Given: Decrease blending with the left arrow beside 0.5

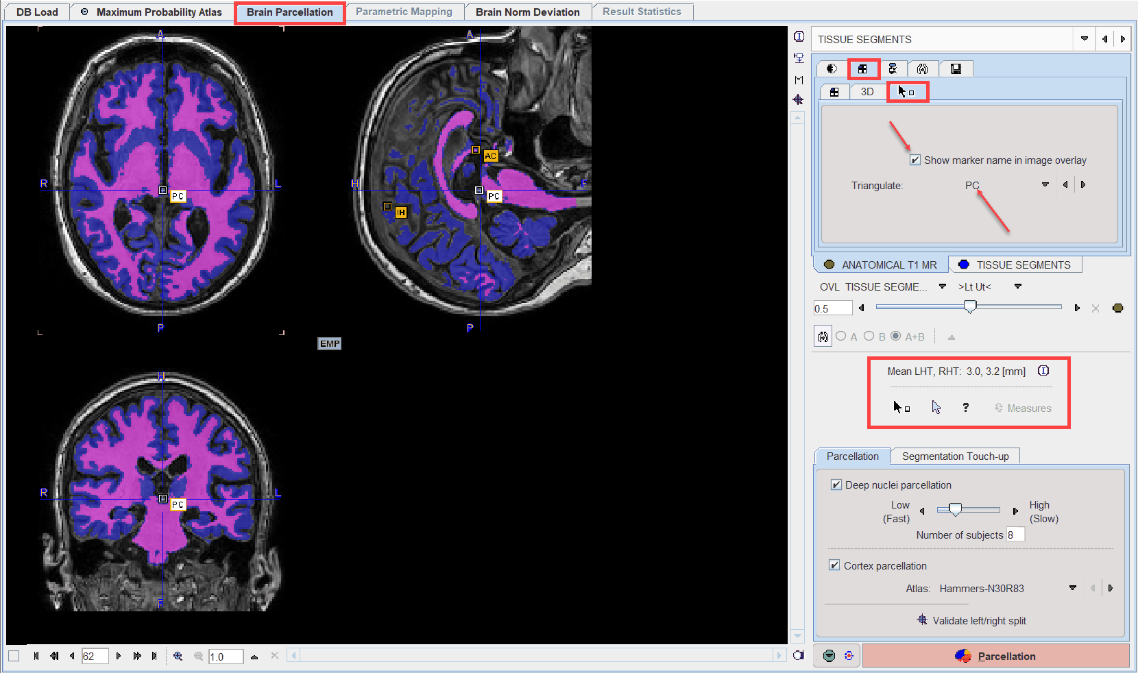Looking at the screenshot, I should click(x=862, y=308).
